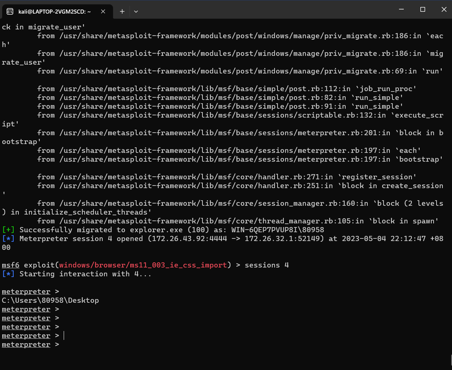452x370 pixels.
Task: Click the meterpreter.rb:197 `bootstrap' line
Action: pos(240,159)
